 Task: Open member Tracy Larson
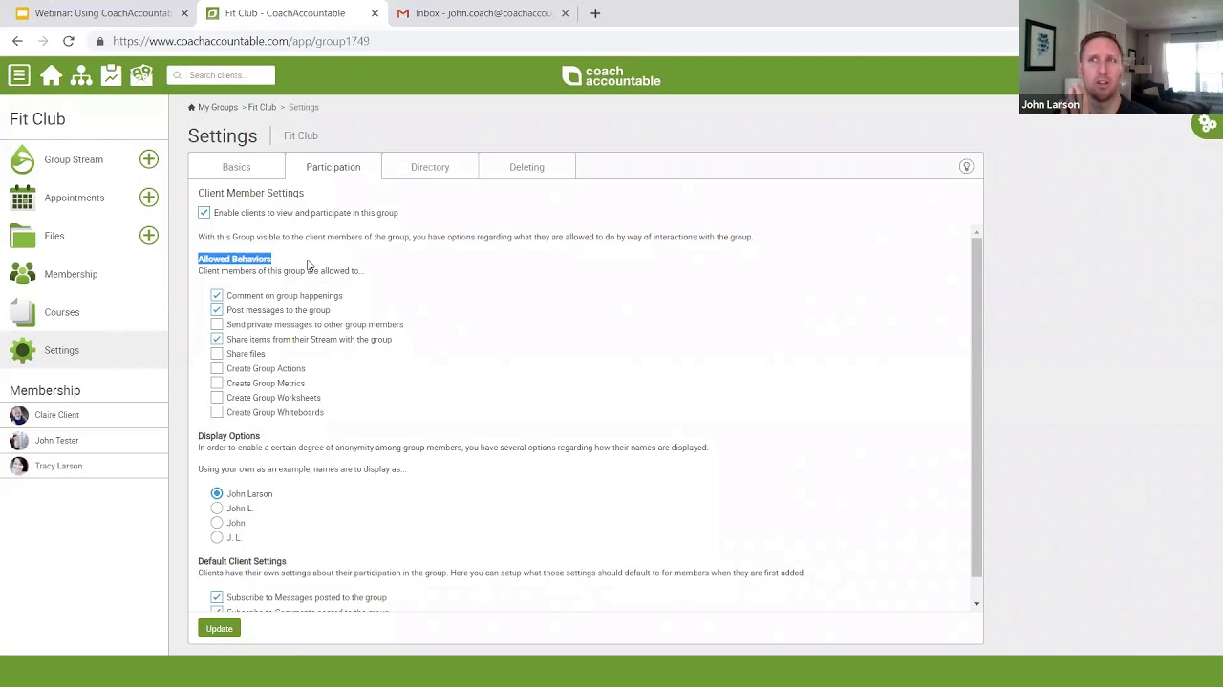point(58,466)
